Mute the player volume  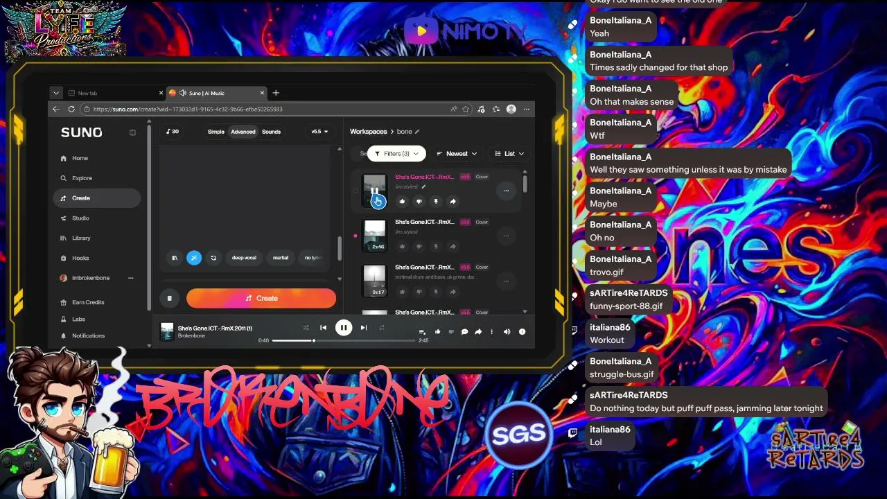[507, 332]
